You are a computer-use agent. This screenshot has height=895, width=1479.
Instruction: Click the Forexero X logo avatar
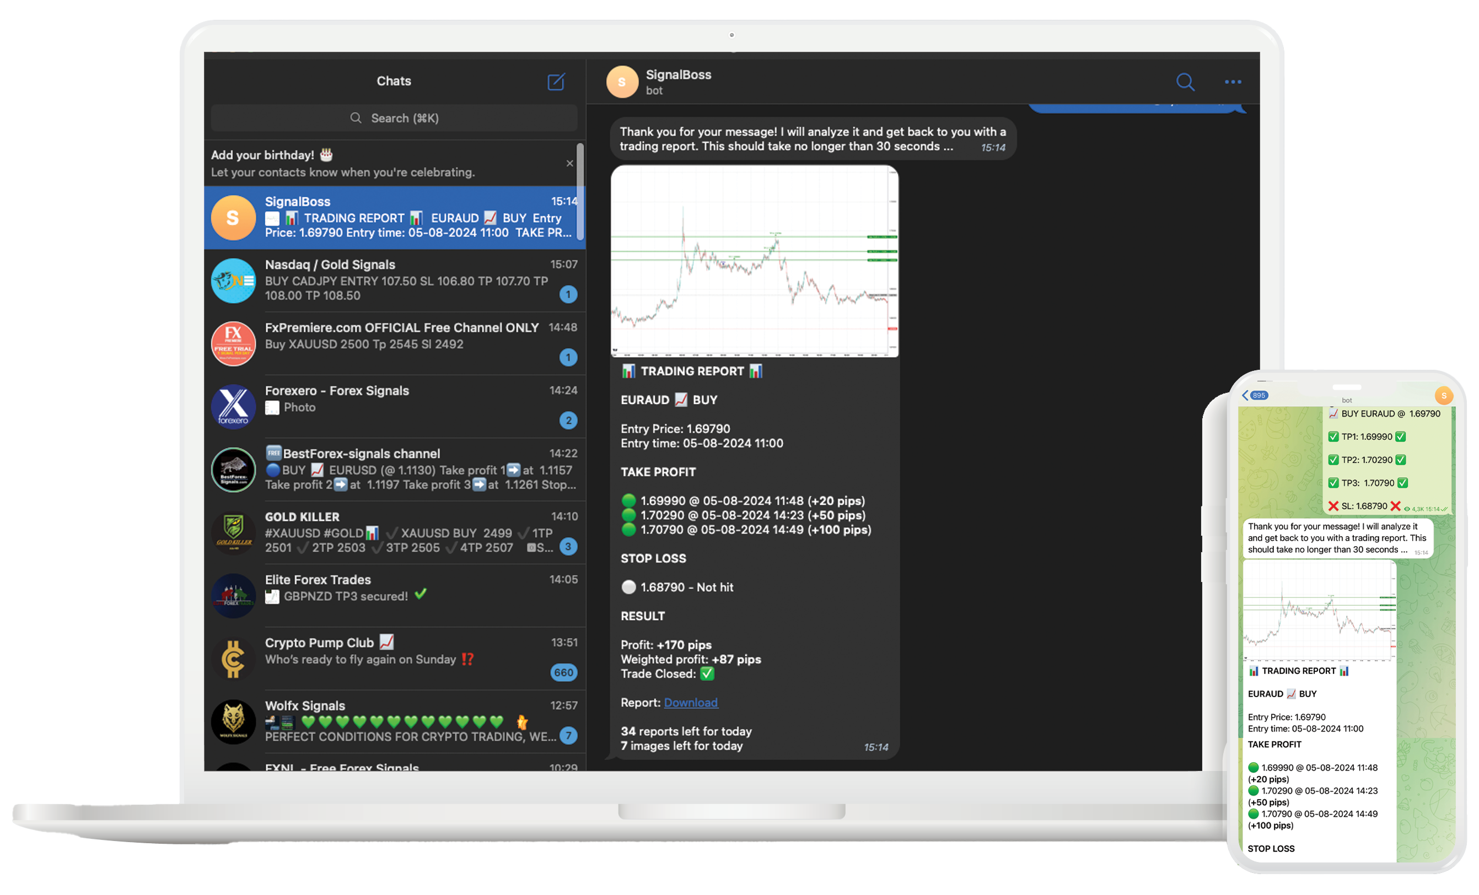(x=234, y=407)
